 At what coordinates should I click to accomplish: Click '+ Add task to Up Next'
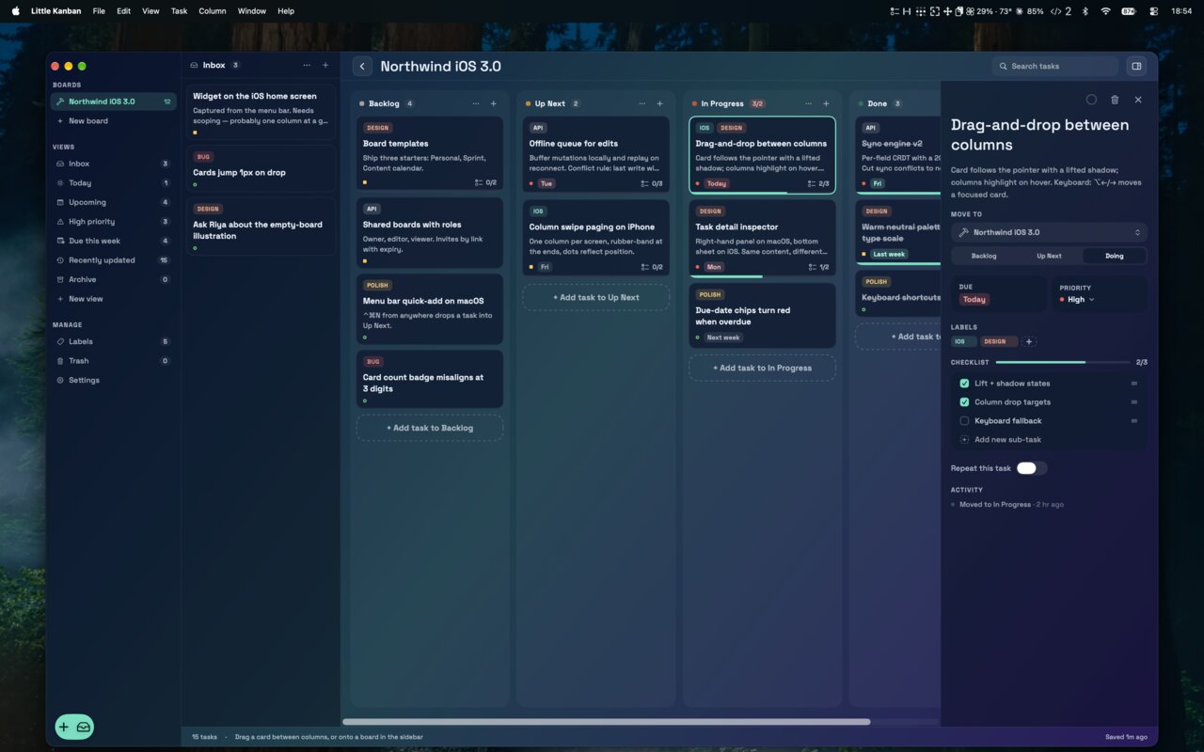[x=596, y=298]
